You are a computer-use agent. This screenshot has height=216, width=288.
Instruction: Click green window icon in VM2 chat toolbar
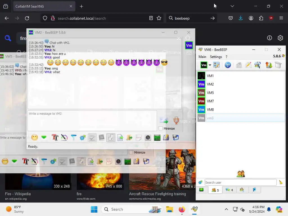pyautogui.click(x=157, y=137)
